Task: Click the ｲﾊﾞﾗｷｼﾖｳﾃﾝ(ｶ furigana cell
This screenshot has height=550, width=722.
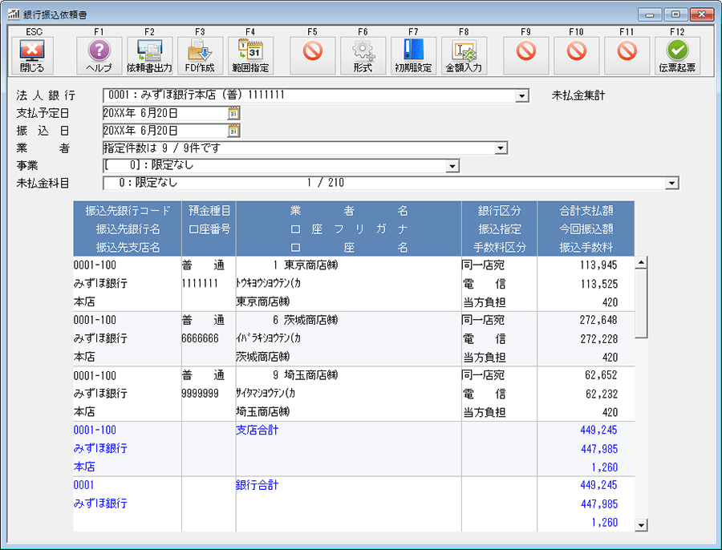Action: coord(269,338)
